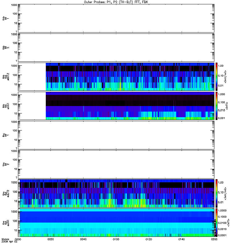Select the empty thc fff 1 plot panel
The height and width of the screenshot is (248, 232).
pyautogui.click(x=116, y=135)
